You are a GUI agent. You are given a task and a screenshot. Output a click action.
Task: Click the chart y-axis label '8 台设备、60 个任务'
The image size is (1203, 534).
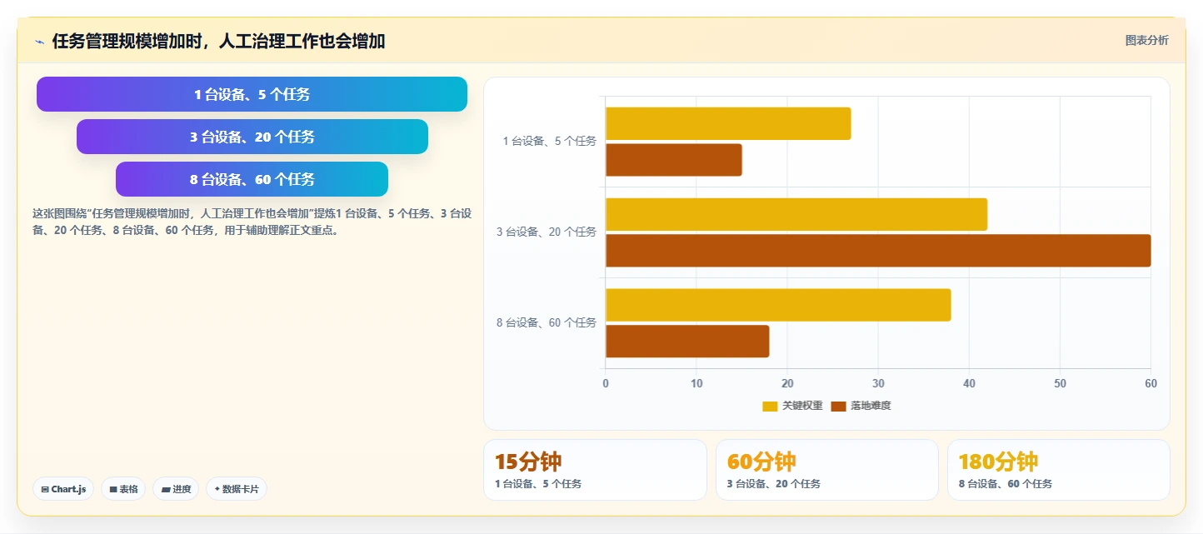pyautogui.click(x=547, y=323)
